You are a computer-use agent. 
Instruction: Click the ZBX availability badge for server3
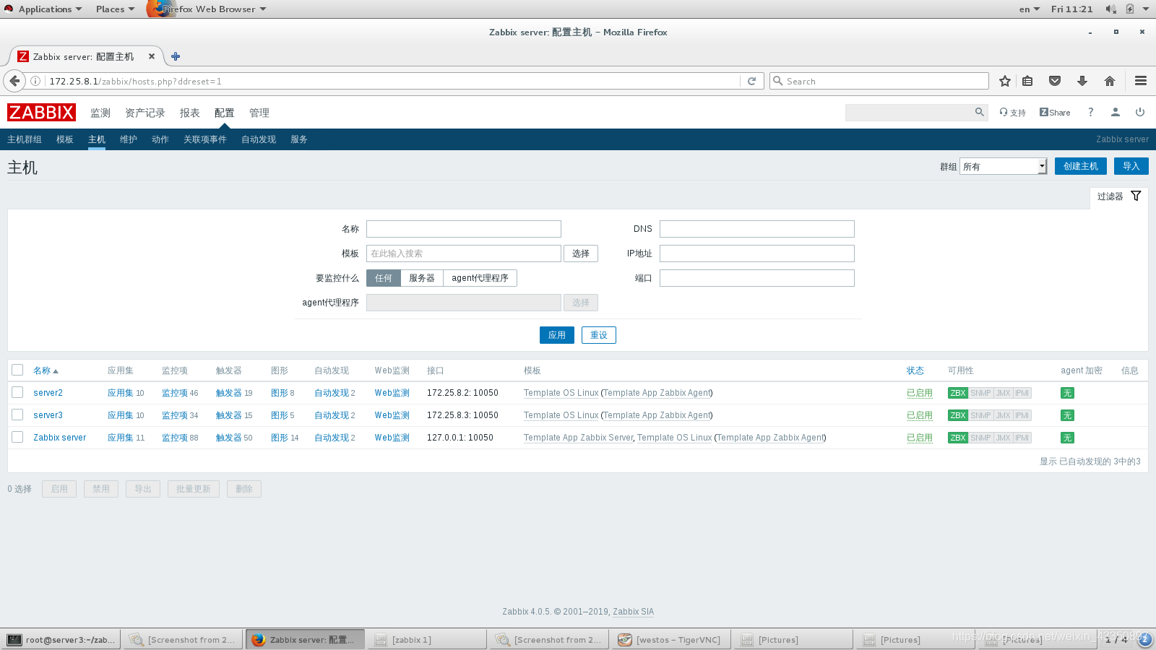click(958, 415)
